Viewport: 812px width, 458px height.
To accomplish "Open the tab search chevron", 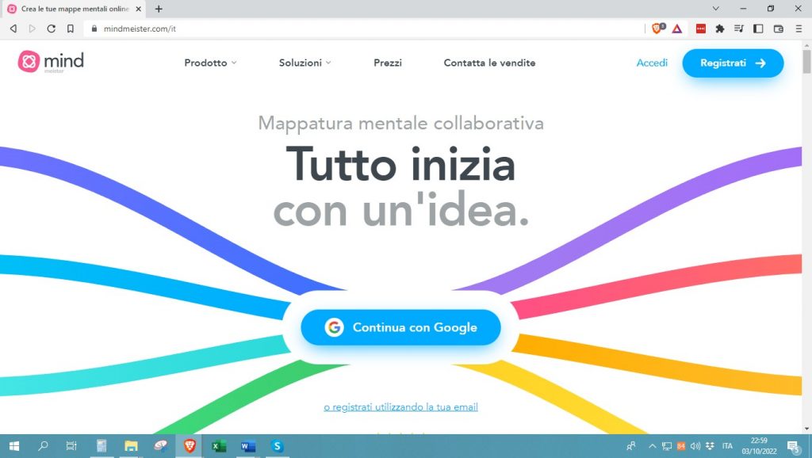I will click(716, 9).
